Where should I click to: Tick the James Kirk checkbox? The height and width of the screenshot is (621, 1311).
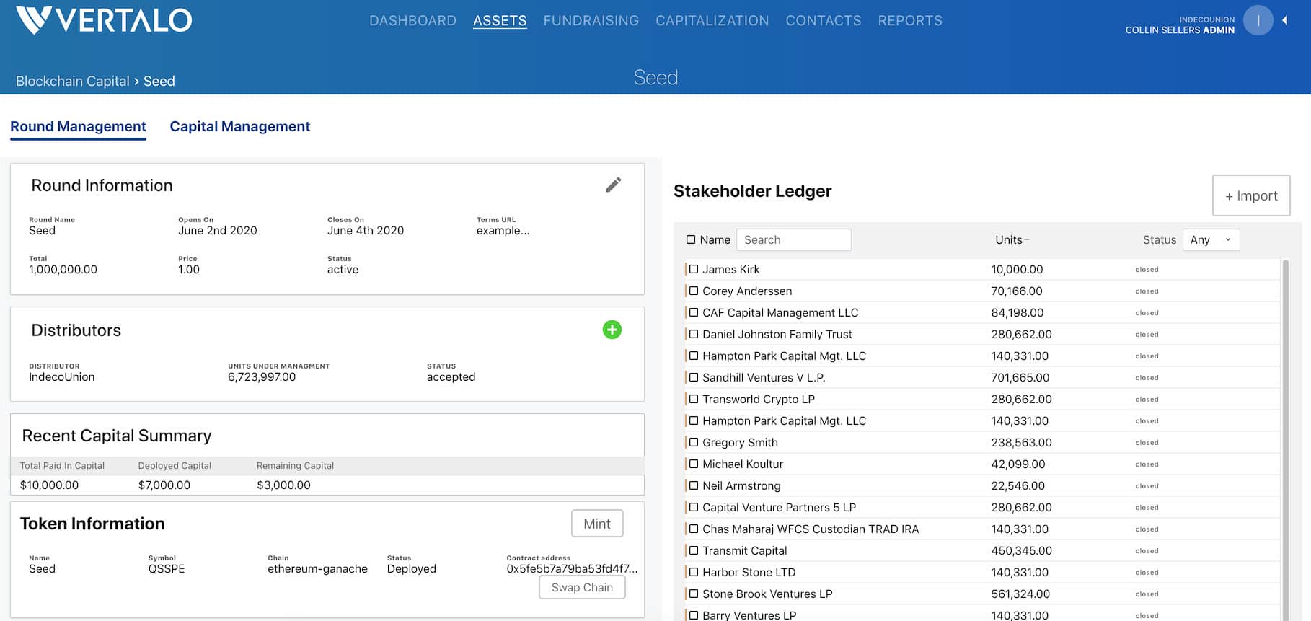point(694,269)
